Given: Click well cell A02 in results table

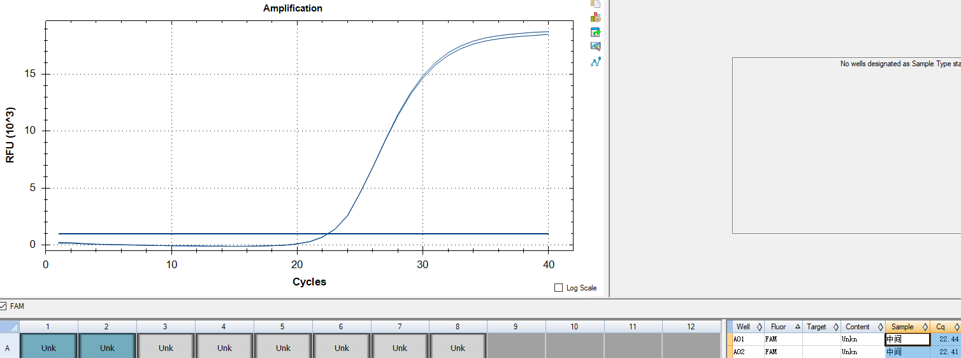Looking at the screenshot, I should click(748, 352).
